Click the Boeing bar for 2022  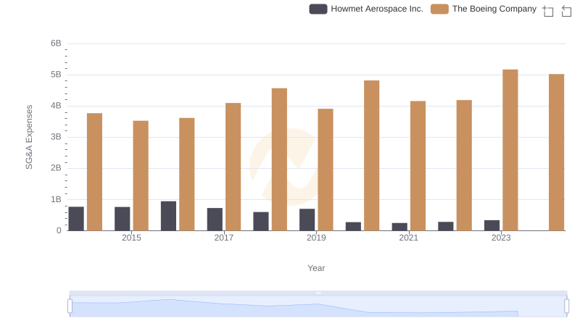464,165
